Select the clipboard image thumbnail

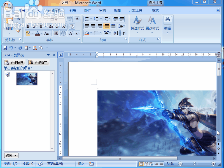[27, 79]
